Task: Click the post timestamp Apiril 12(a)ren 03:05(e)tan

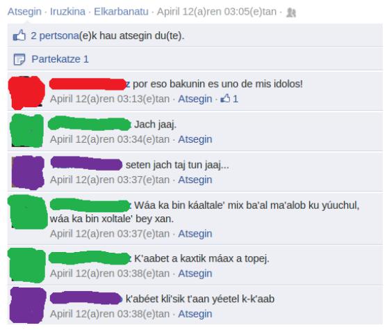Action: [x=217, y=12]
